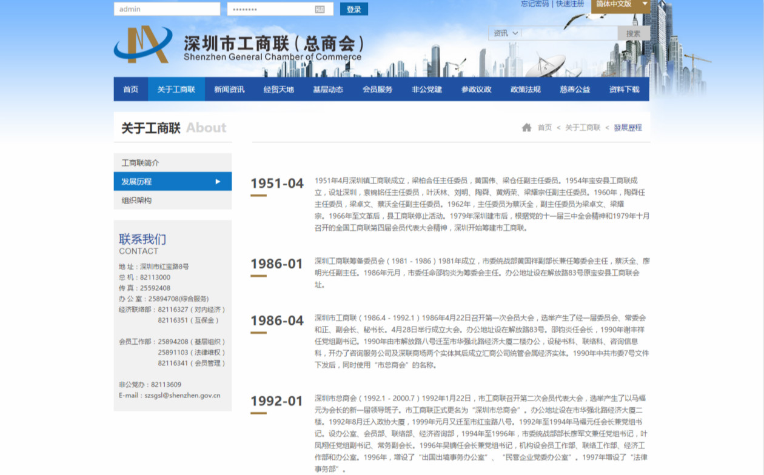
Task: Click the paragraph beginning 深圳市总商会（1992.1 - 2000.7）
Action: [x=482, y=433]
